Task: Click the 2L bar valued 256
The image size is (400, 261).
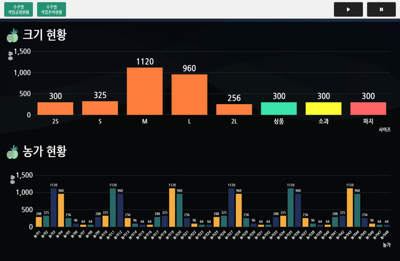Action: click(x=234, y=110)
